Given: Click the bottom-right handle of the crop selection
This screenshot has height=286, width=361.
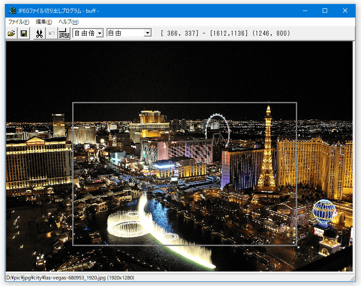Looking at the screenshot, I should click(x=297, y=245).
